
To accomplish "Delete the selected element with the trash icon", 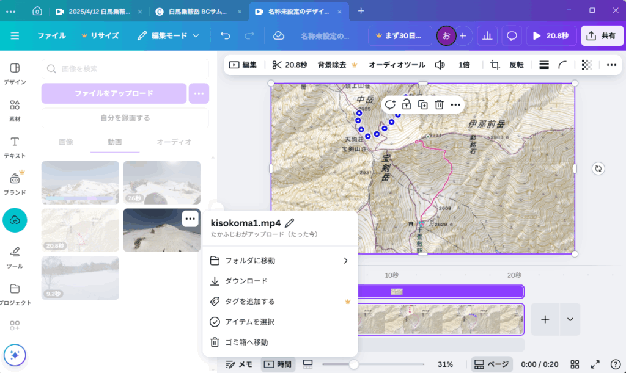I will coord(439,104).
